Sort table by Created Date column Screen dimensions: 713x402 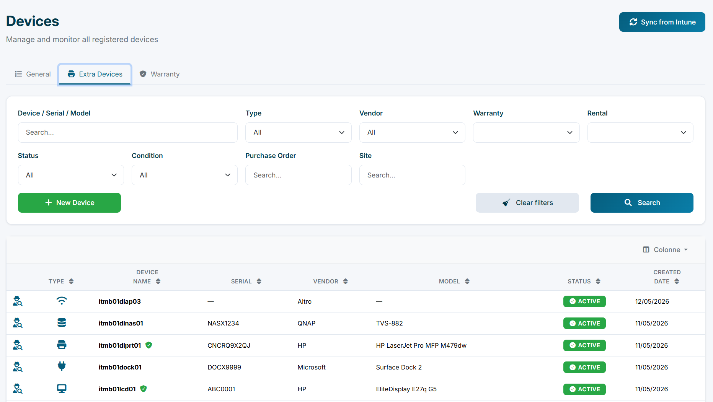point(667,277)
